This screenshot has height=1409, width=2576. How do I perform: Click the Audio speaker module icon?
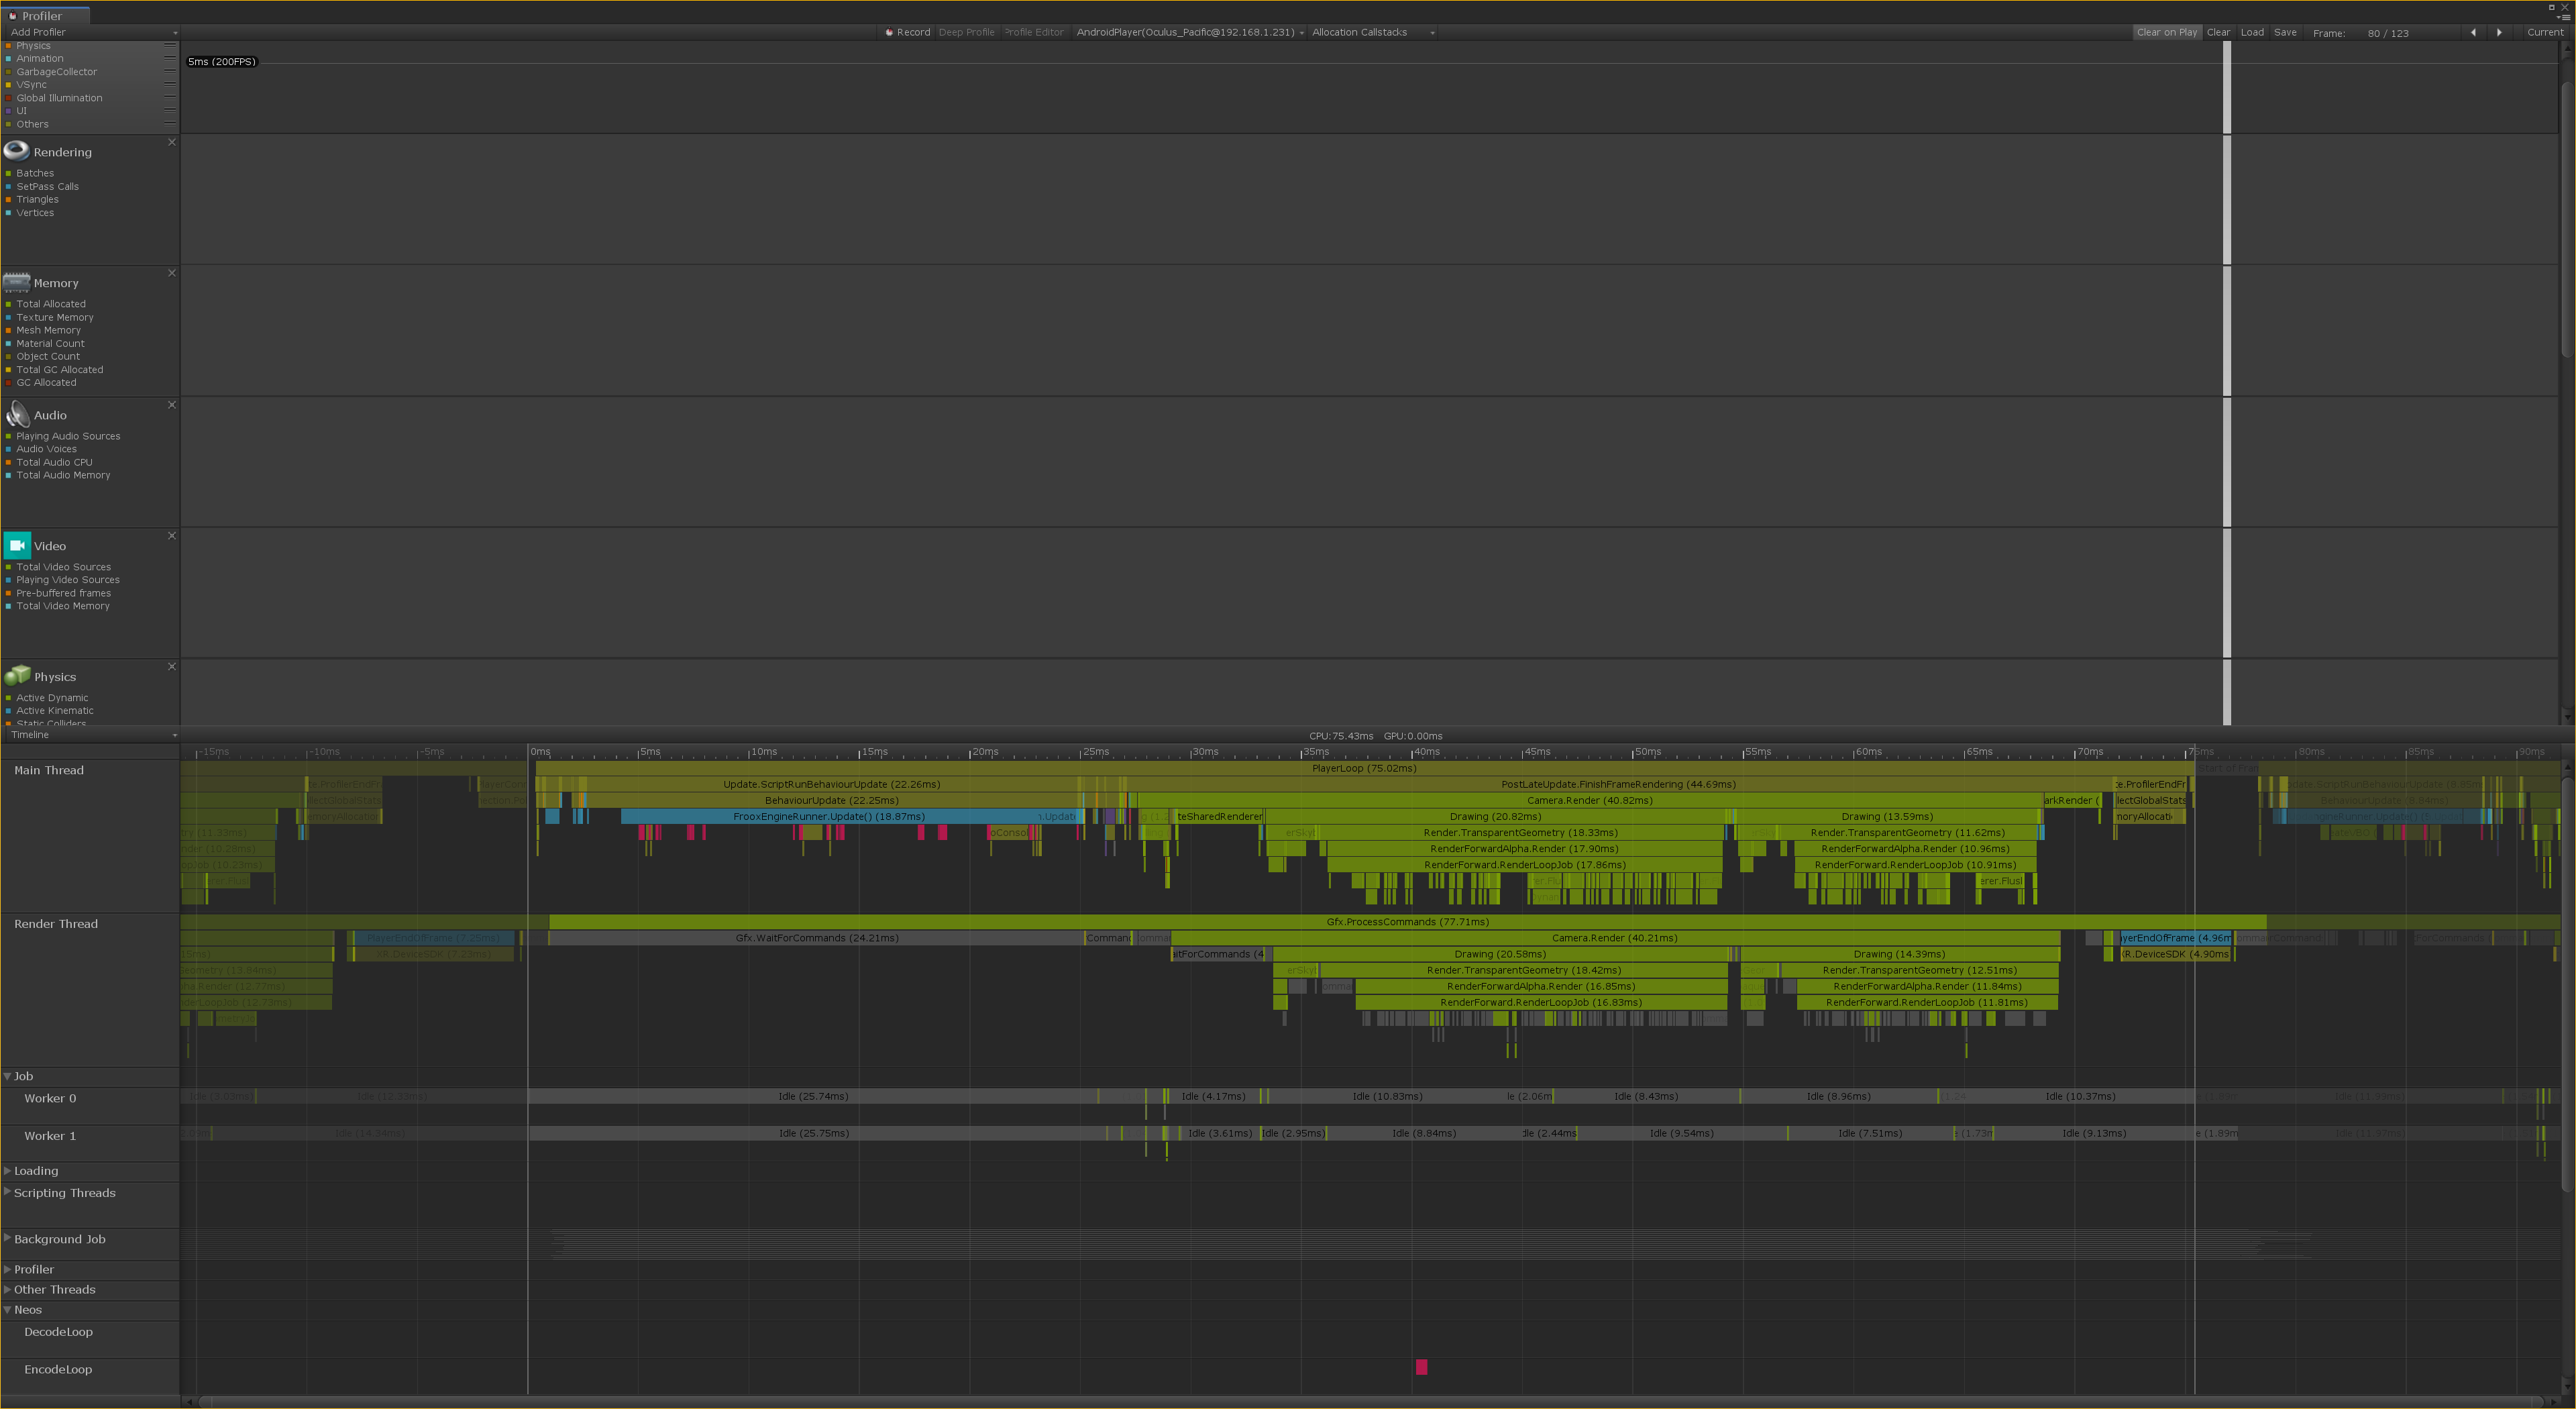click(x=17, y=414)
